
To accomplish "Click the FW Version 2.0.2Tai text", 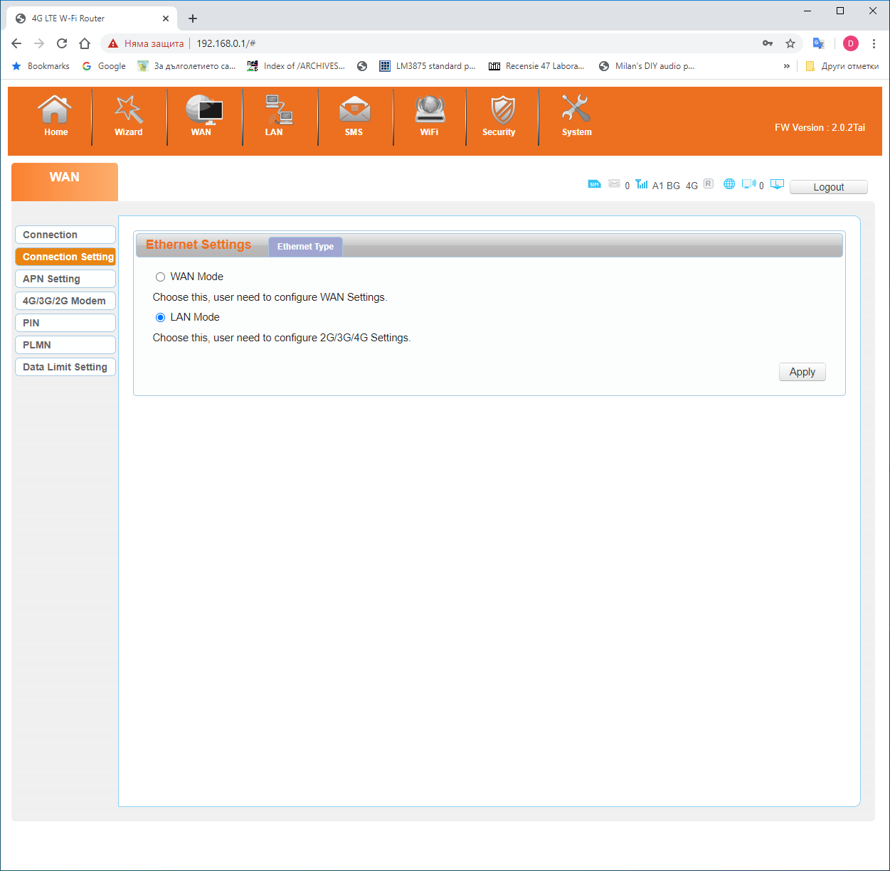I will click(x=820, y=128).
